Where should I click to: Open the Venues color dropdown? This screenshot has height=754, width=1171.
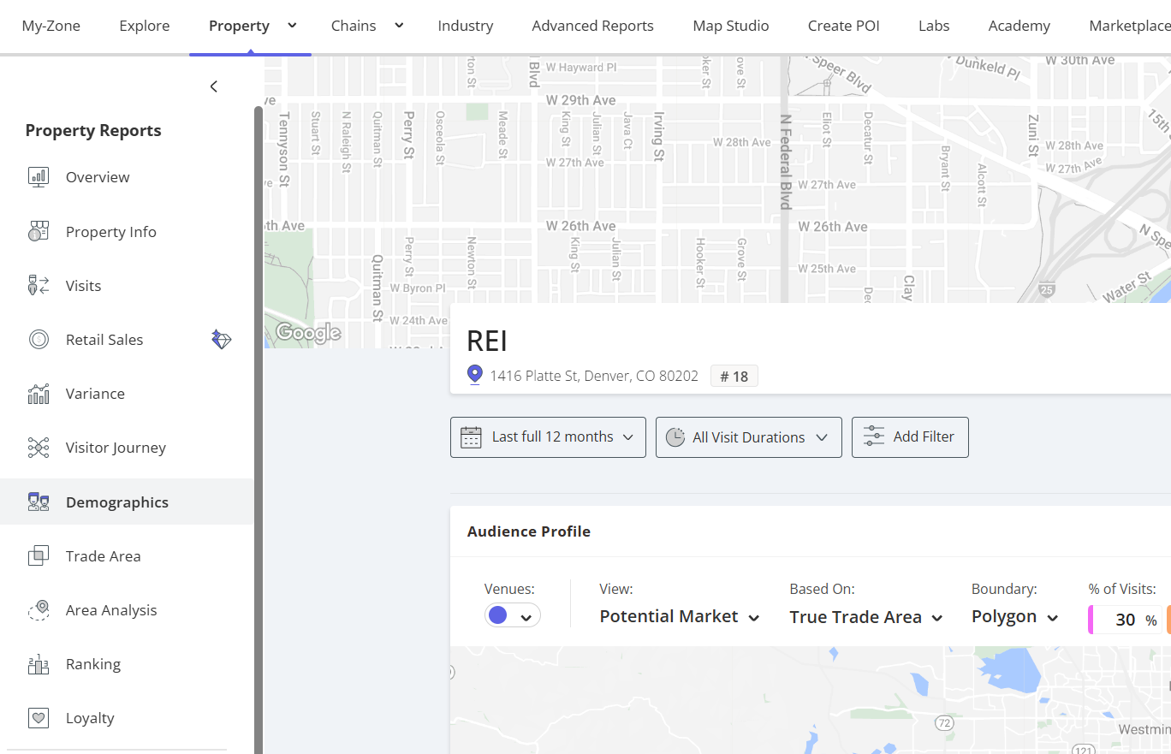[x=513, y=615]
